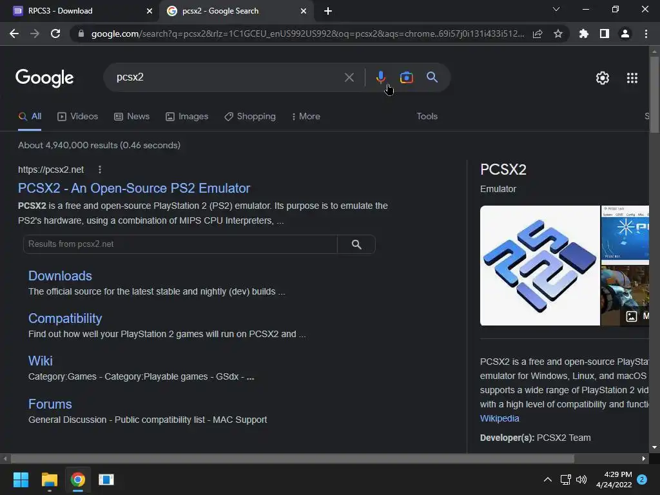The height and width of the screenshot is (495, 660).
Task: Open the tab search chevron
Action: (556, 9)
